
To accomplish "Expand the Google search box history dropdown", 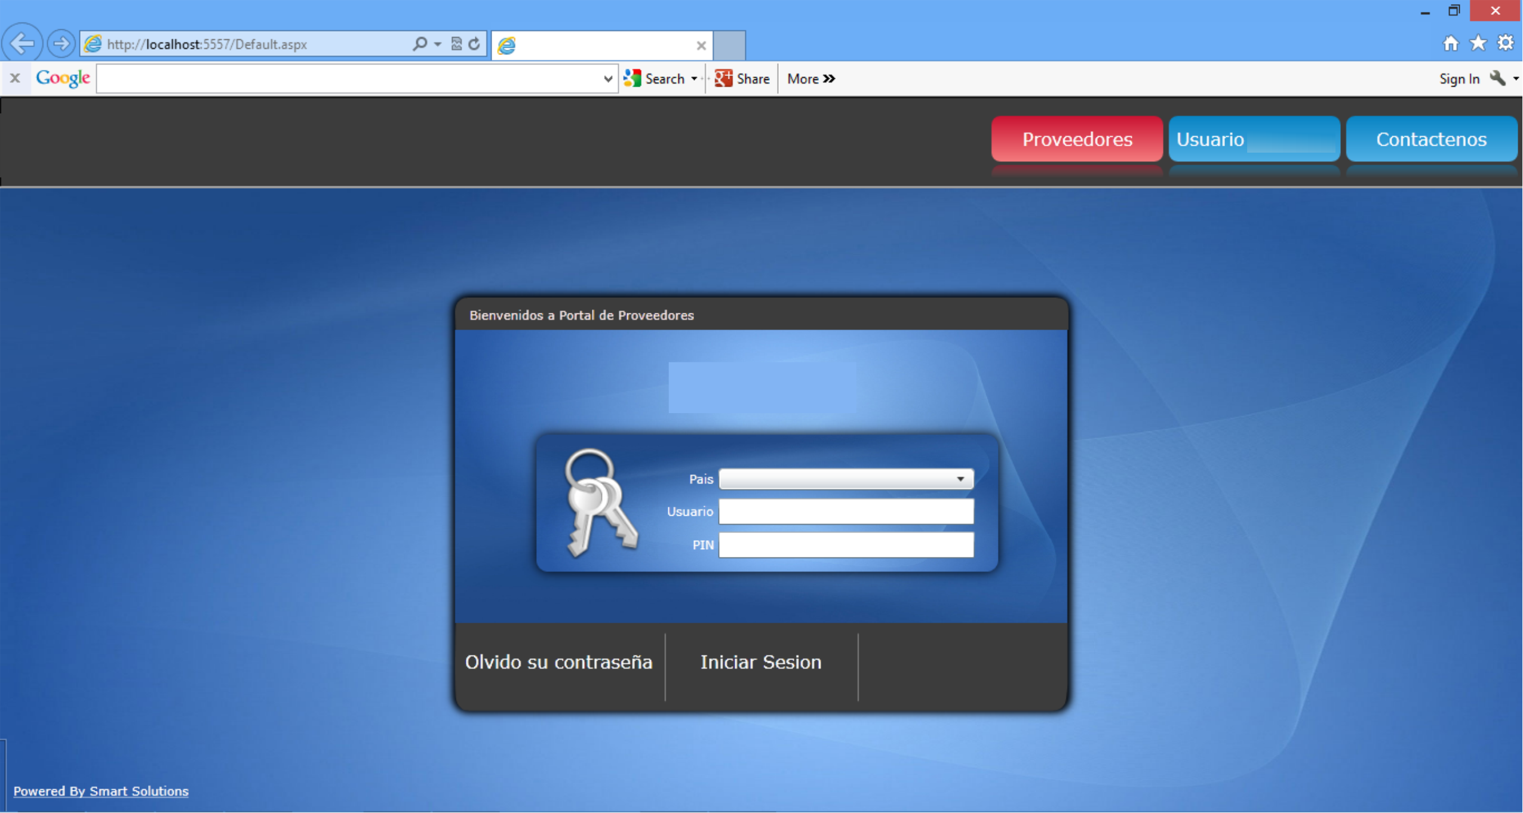I will point(608,79).
